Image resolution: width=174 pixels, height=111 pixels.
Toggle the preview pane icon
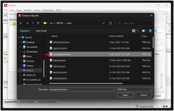[143, 31]
